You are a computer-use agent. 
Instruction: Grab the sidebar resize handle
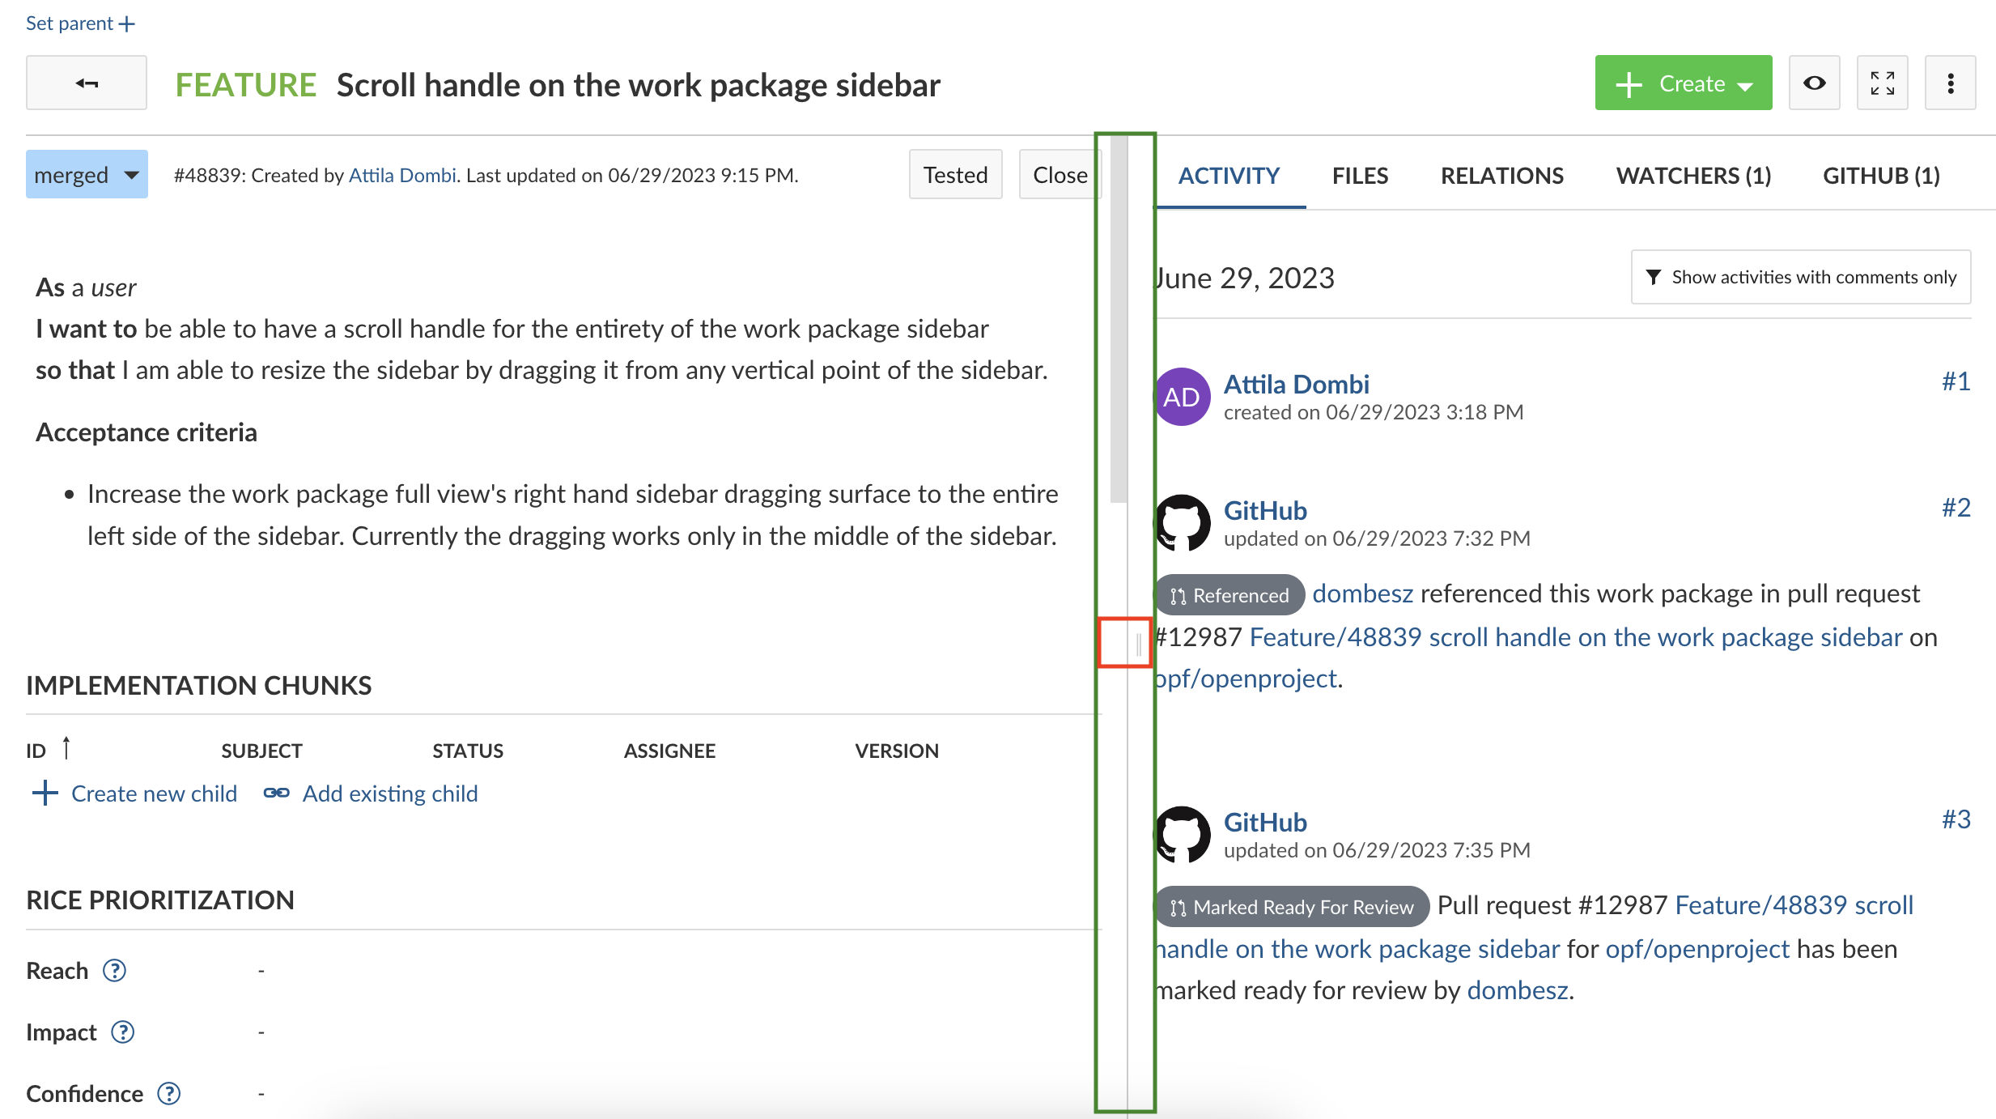click(1138, 644)
